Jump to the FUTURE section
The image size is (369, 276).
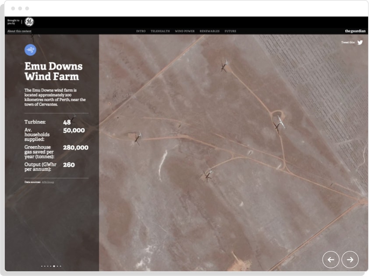point(231,31)
